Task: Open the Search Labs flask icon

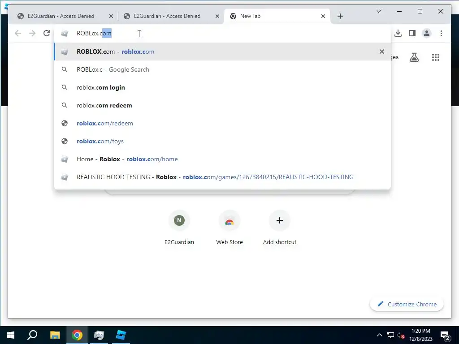Action: (x=414, y=57)
